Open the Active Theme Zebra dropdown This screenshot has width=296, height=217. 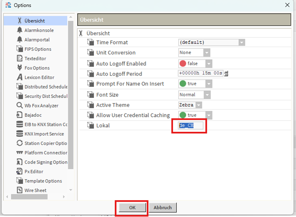coord(199,105)
